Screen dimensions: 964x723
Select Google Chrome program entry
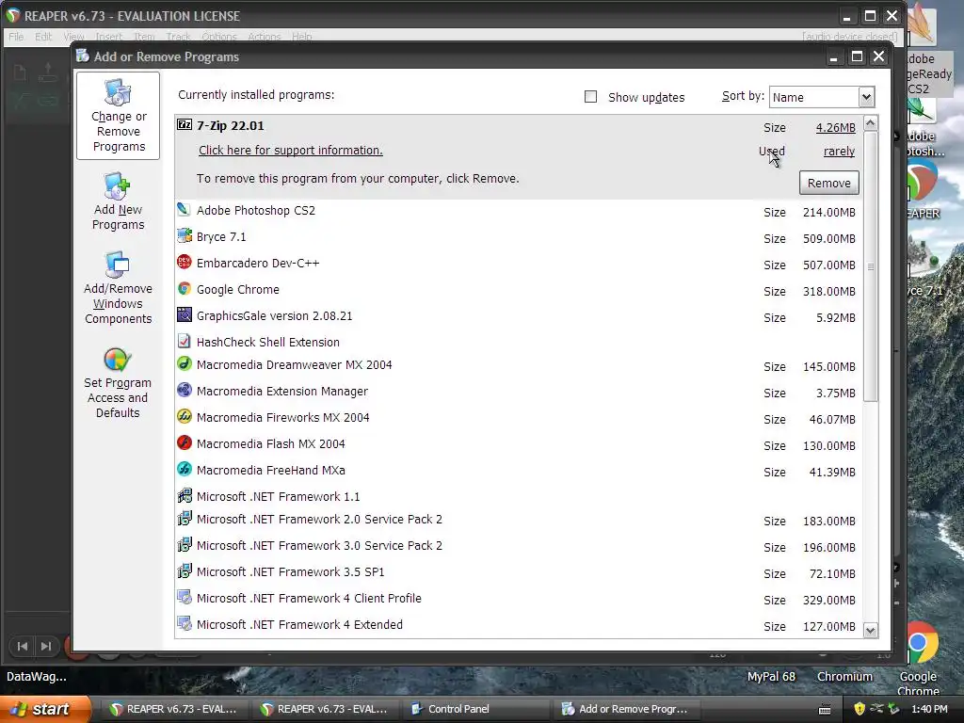(x=519, y=290)
